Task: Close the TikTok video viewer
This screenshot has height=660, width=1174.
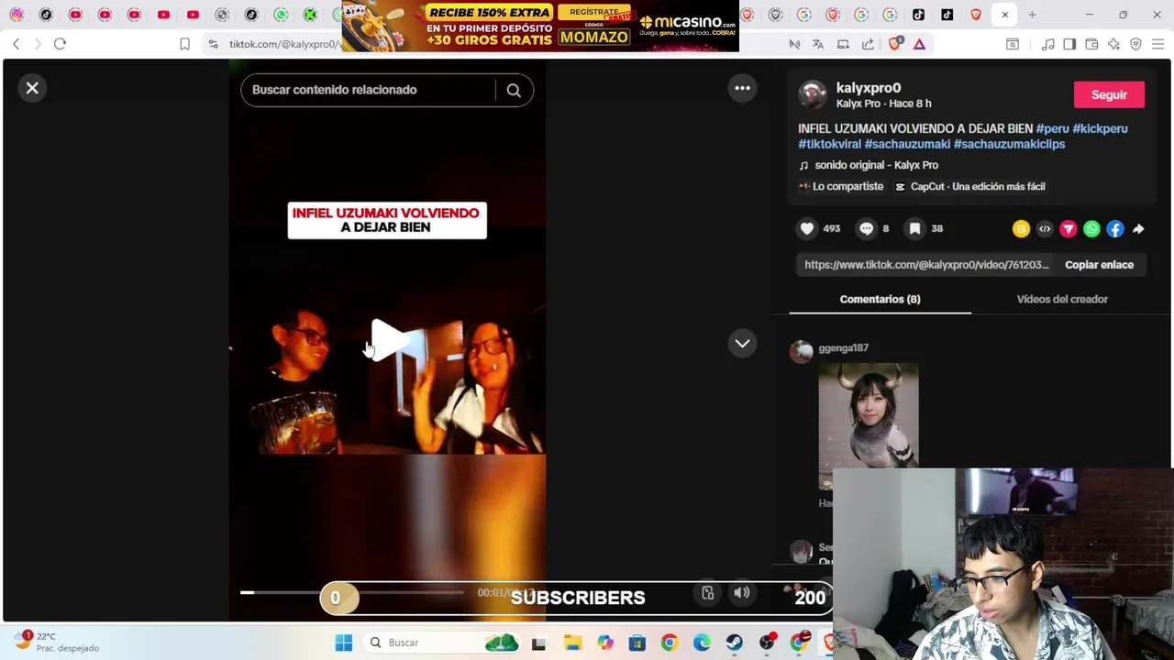Action: [32, 88]
